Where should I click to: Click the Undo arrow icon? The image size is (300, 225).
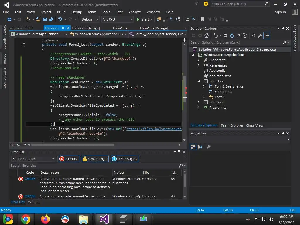point(60,19)
